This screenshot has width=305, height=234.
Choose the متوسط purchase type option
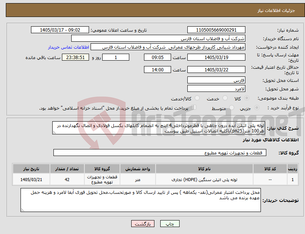(231, 107)
